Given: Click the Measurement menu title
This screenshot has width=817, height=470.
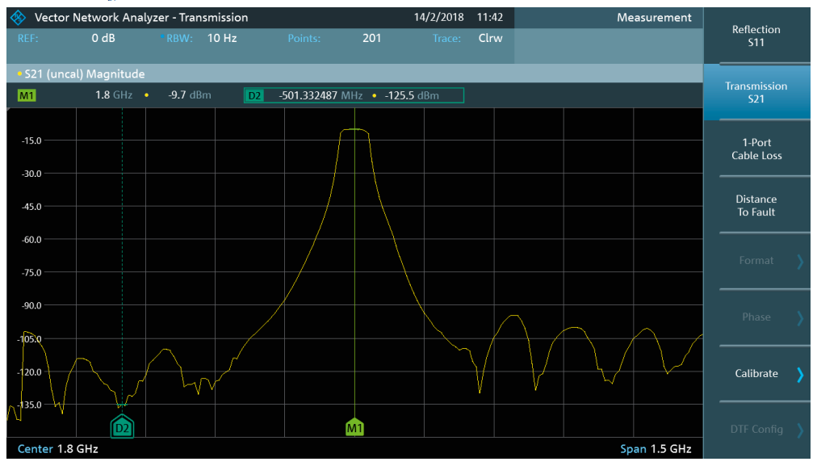Looking at the screenshot, I should 653,17.
